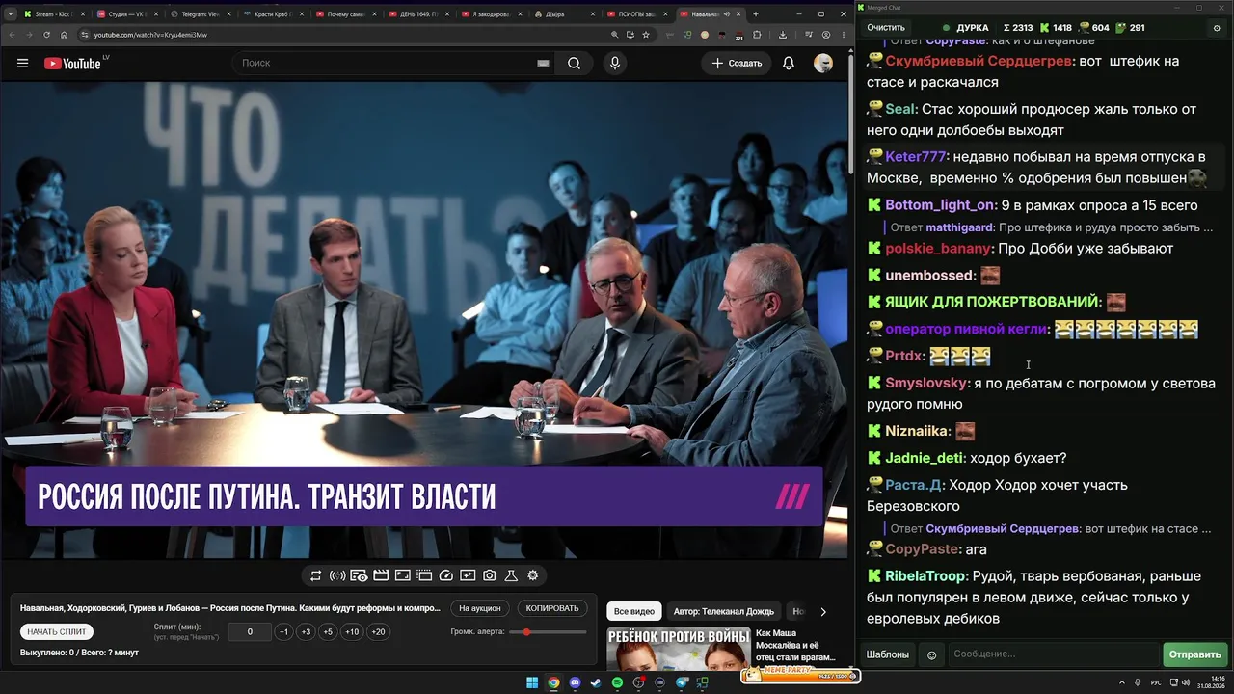Click the video title 'Навальная, Ходорковский, Гуриев и Лобанов'
The height and width of the screenshot is (694, 1234).
pyautogui.click(x=230, y=608)
